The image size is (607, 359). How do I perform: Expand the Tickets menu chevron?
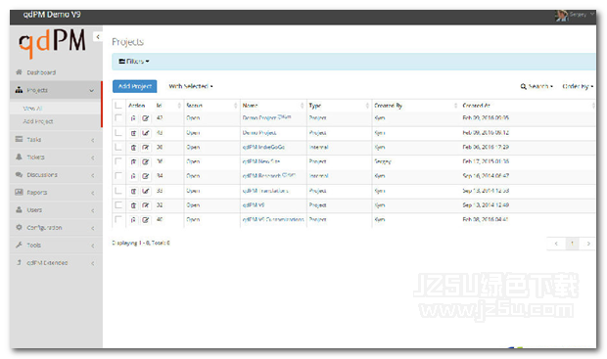point(93,157)
